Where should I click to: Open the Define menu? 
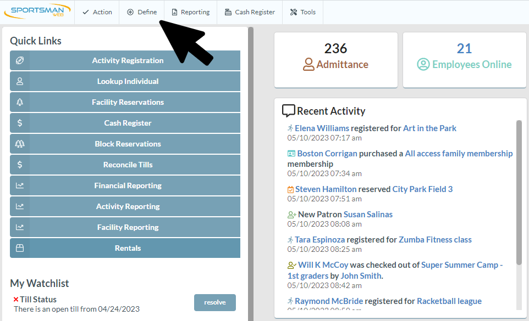point(142,12)
